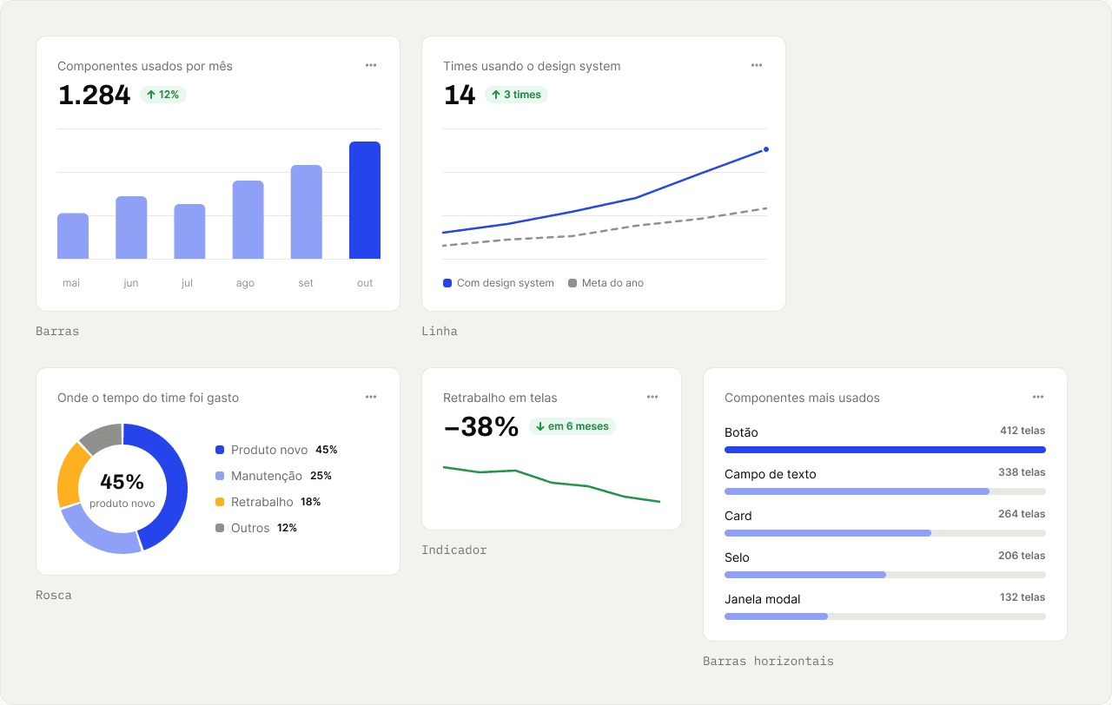The width and height of the screenshot is (1112, 705).
Task: Open more options on Componentes usados por mês card
Action: pos(371,65)
